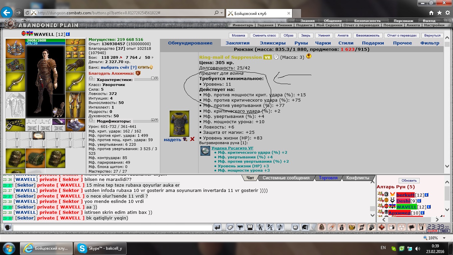Switch to the Чарки tab
Screen dimensions: 453x255
(x=323, y=43)
